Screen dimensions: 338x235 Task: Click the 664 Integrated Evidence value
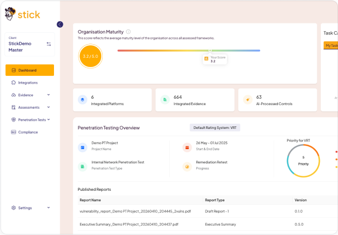178,97
